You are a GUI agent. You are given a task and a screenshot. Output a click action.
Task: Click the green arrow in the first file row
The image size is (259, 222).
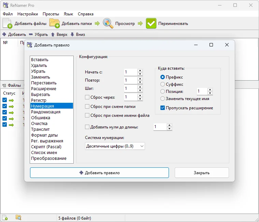coord(11,100)
